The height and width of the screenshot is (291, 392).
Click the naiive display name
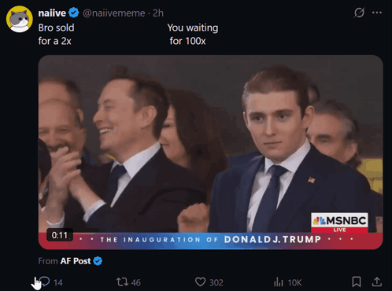[x=52, y=13]
